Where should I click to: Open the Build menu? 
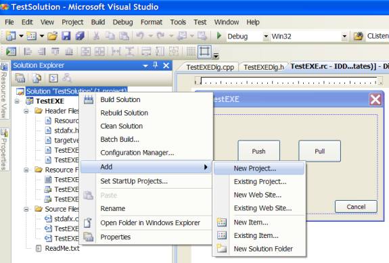point(98,22)
